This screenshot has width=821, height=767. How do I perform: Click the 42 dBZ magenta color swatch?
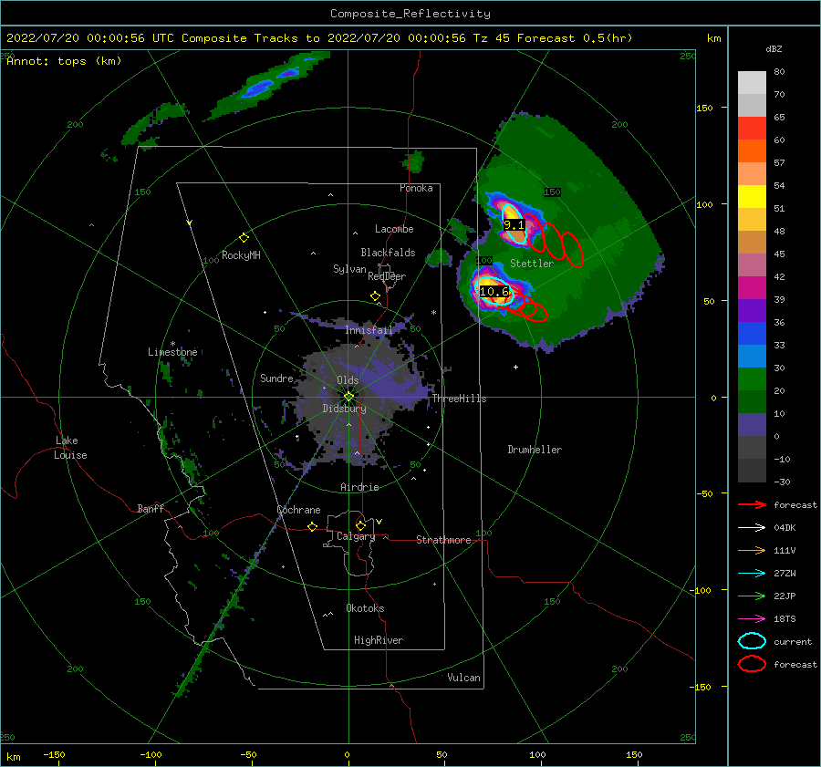click(x=752, y=288)
